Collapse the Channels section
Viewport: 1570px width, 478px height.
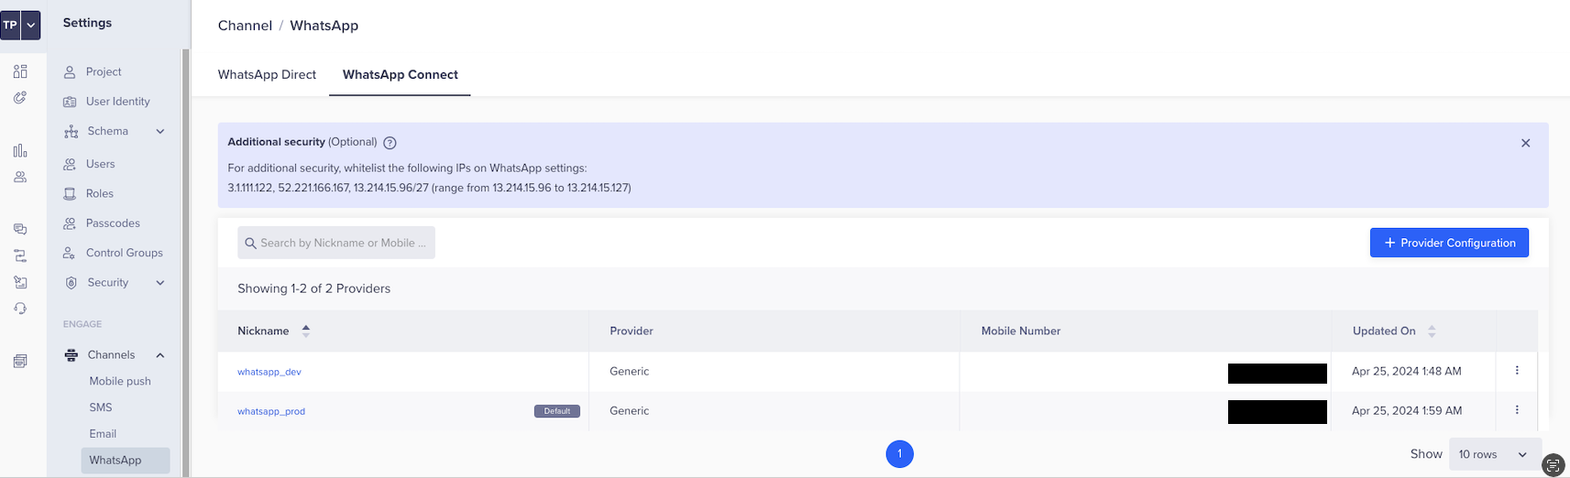[x=160, y=355]
